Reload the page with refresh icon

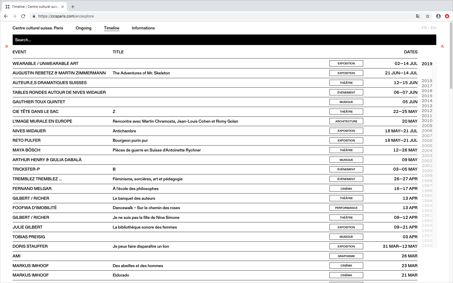click(x=23, y=16)
